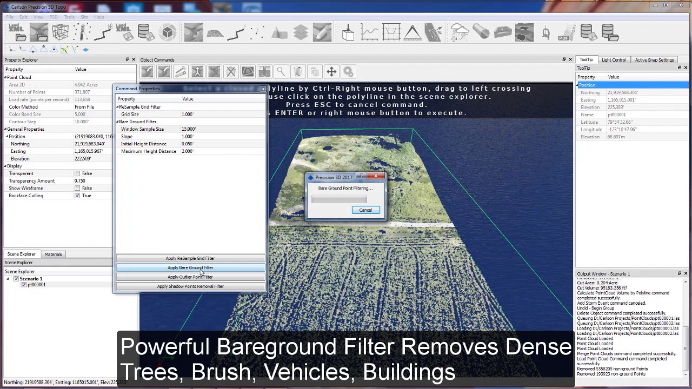Click the PDF report icon

(567, 32)
